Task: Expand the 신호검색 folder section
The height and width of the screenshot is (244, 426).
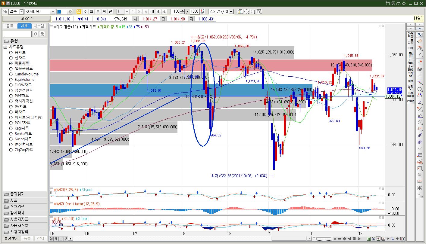Action: (25, 207)
